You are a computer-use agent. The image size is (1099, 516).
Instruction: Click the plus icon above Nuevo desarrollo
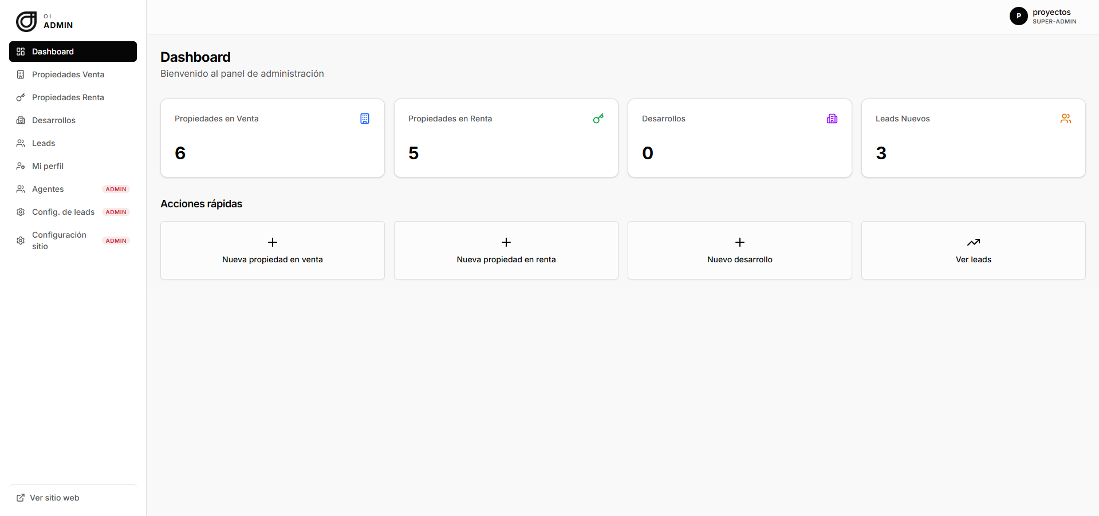point(740,242)
